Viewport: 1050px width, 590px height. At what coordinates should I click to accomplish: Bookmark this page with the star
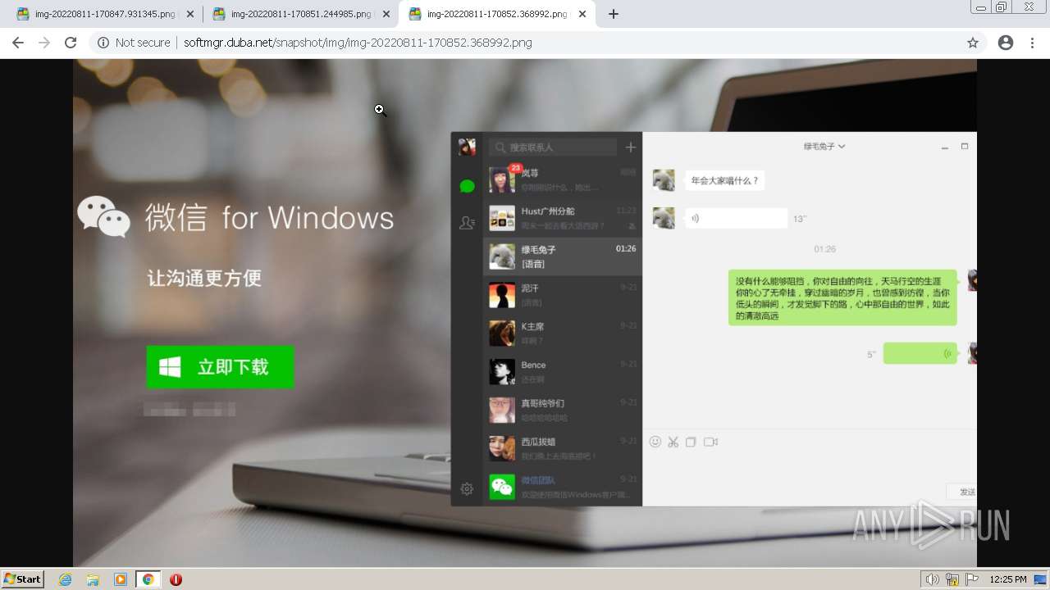point(973,43)
